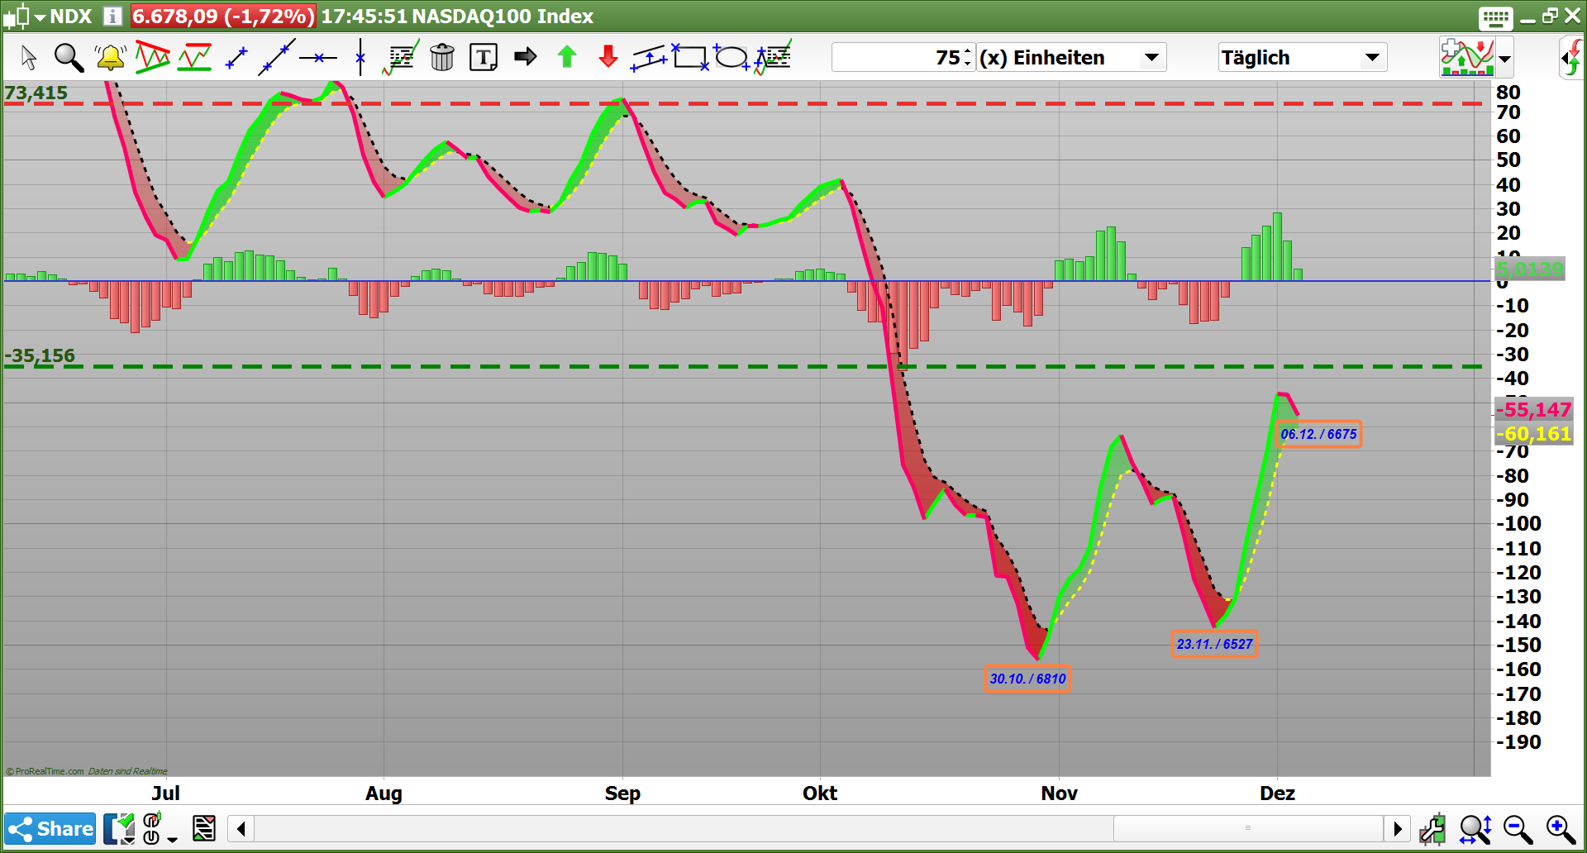1587x853 pixels.
Task: Click the zoom with arrows autoscale icon
Action: click(1475, 828)
